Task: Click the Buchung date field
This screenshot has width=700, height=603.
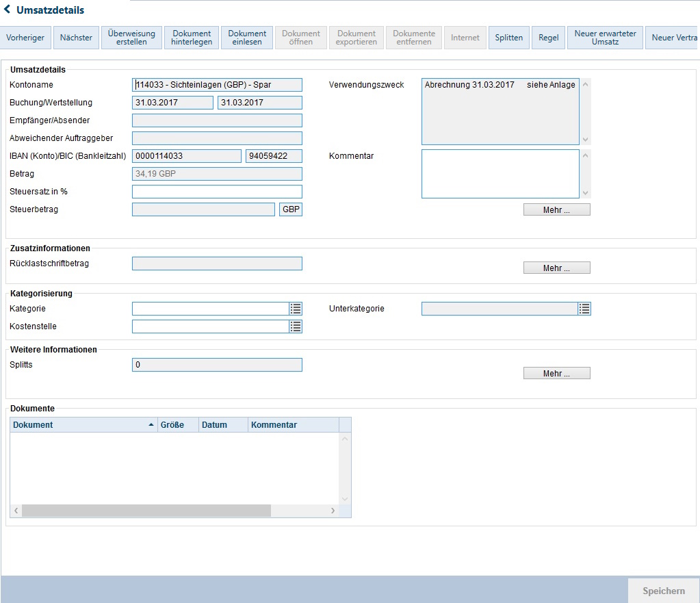Action: 172,103
